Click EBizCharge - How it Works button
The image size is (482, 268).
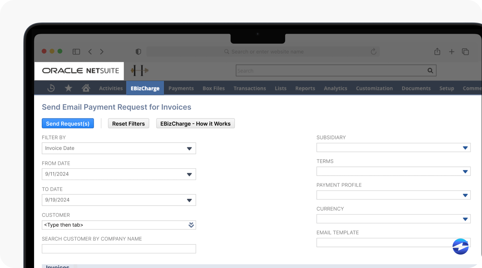tap(195, 123)
